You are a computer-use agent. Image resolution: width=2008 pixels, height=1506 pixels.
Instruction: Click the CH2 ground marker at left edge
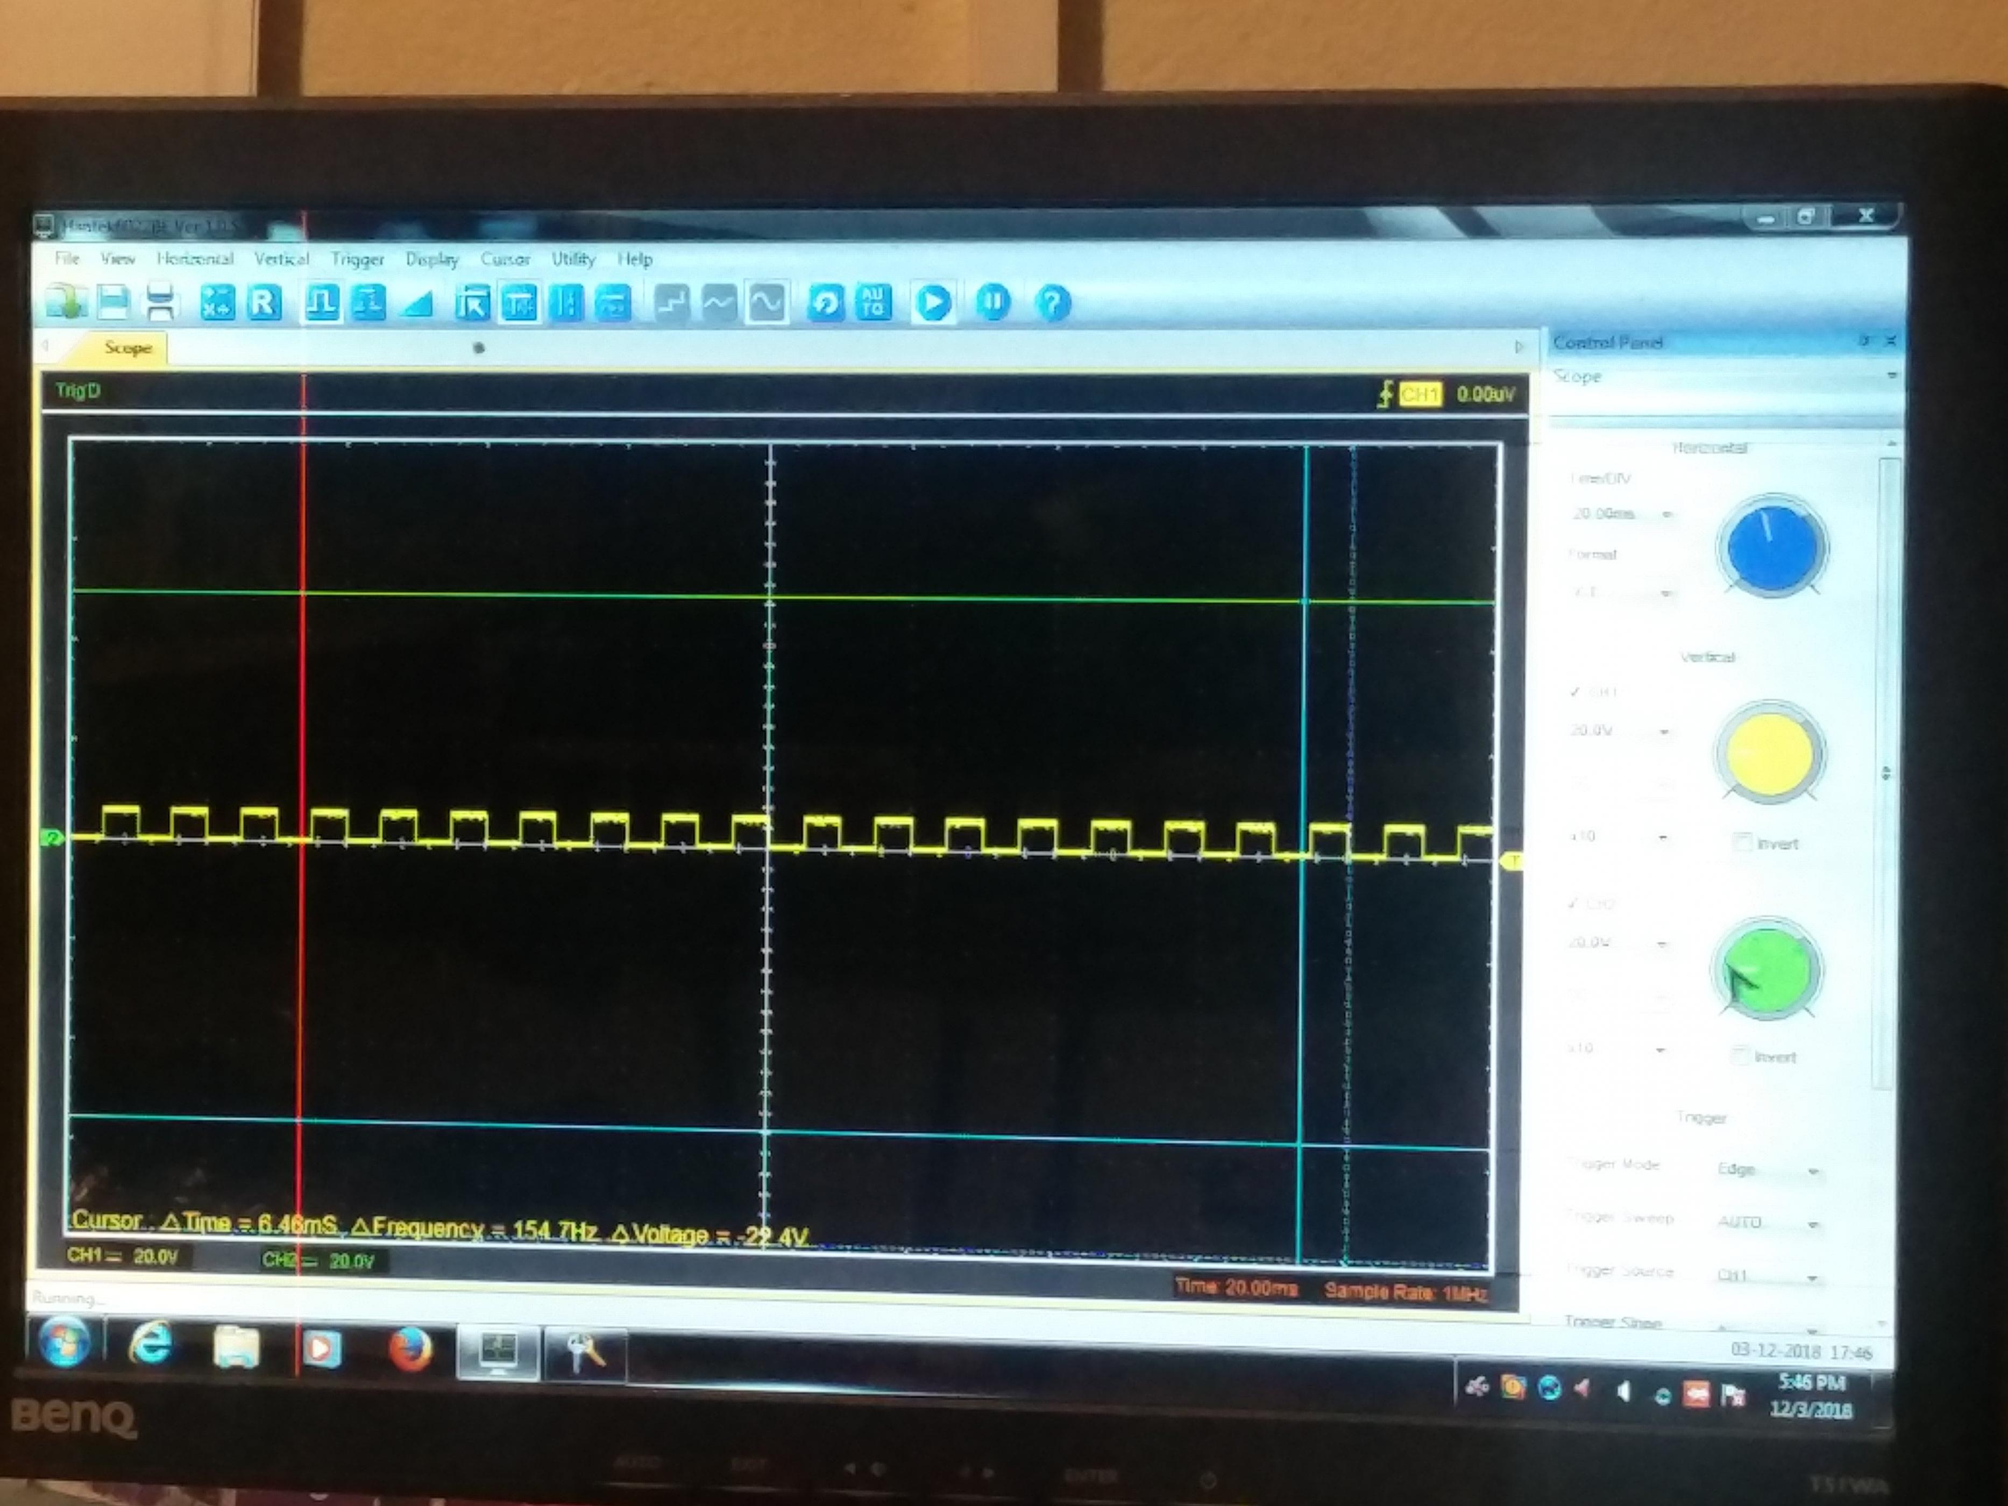[x=53, y=837]
